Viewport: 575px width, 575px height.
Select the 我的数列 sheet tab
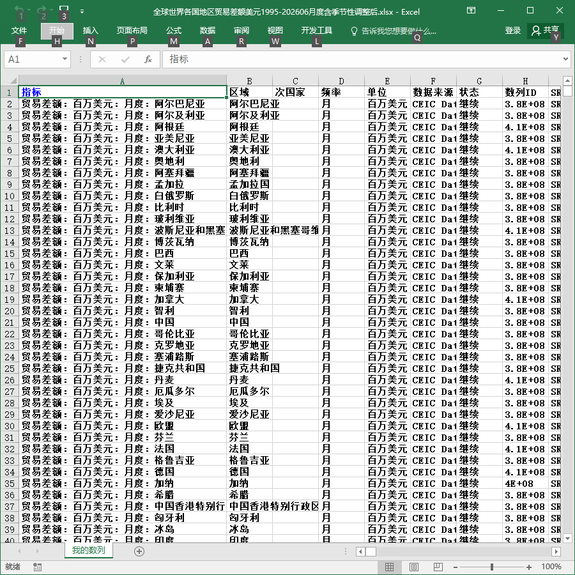(x=88, y=551)
